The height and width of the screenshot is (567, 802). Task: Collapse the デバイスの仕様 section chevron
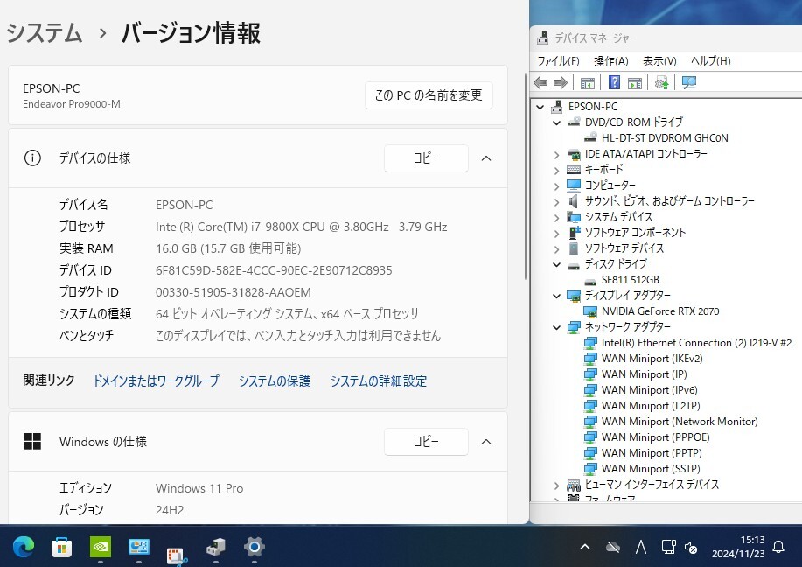486,158
